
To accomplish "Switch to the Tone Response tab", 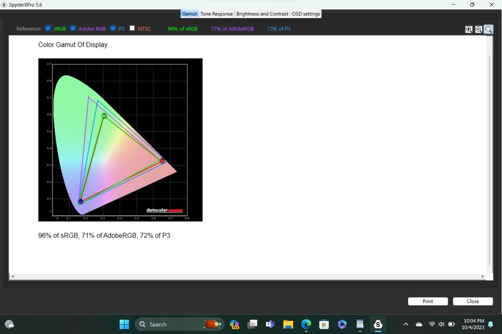I will (x=217, y=14).
